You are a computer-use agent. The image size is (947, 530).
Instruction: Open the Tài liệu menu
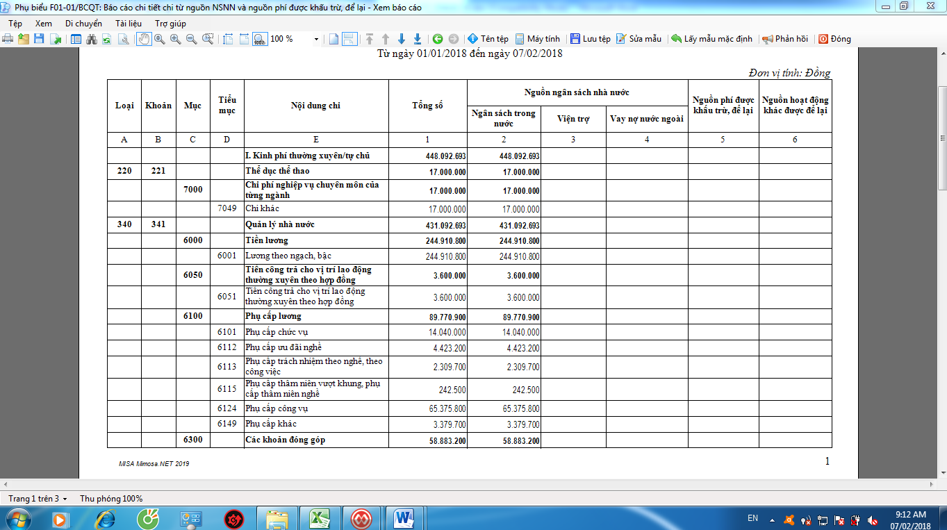point(129,24)
